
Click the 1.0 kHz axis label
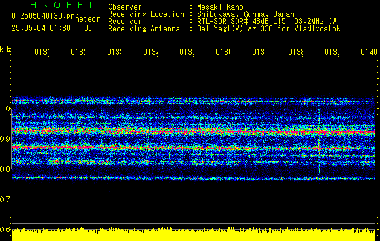(5, 109)
